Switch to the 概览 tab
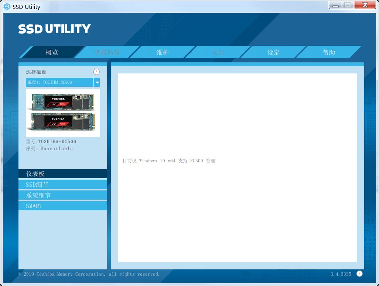 tap(52, 52)
